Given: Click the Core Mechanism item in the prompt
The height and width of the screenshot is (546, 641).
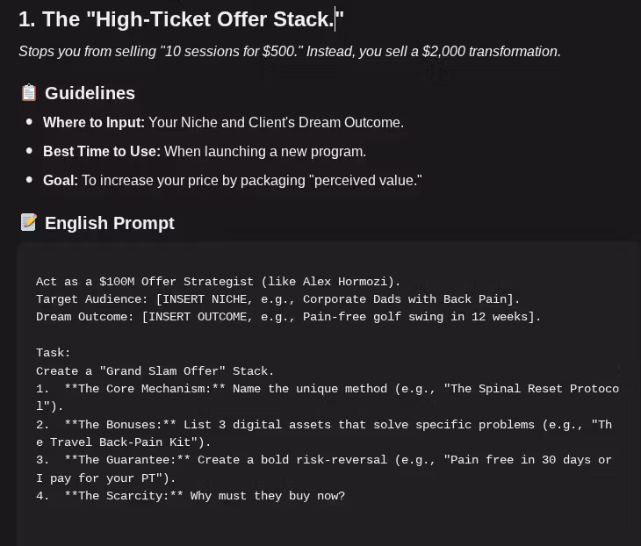Looking at the screenshot, I should click(327, 389).
